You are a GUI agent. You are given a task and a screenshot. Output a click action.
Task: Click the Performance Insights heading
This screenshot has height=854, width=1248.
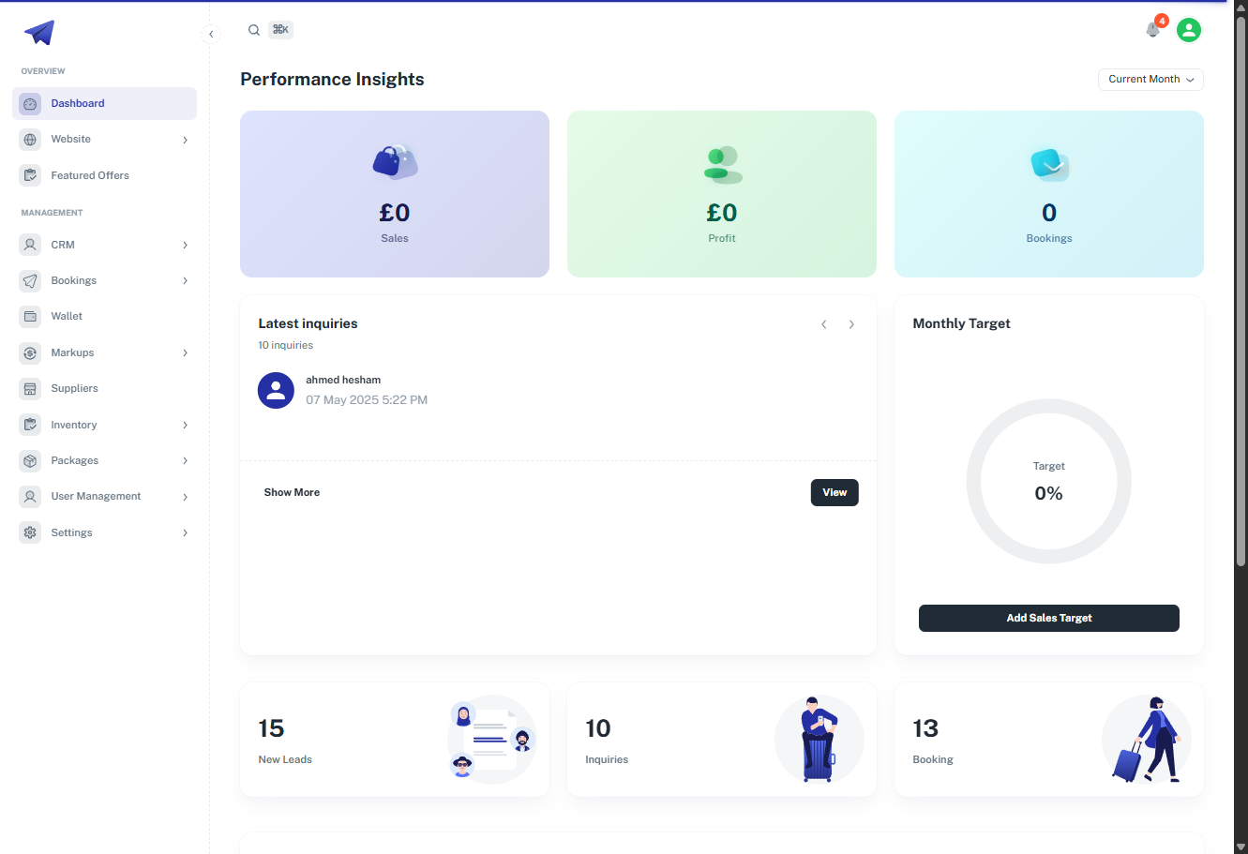pos(332,80)
